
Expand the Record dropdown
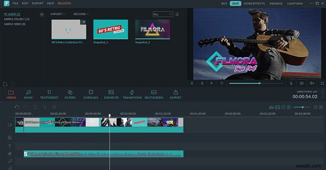coord(81,14)
